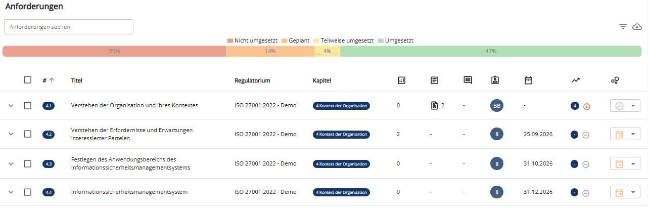Screen dimensions: 650x208
Task: Click the bar chart column header icon
Action: point(402,80)
